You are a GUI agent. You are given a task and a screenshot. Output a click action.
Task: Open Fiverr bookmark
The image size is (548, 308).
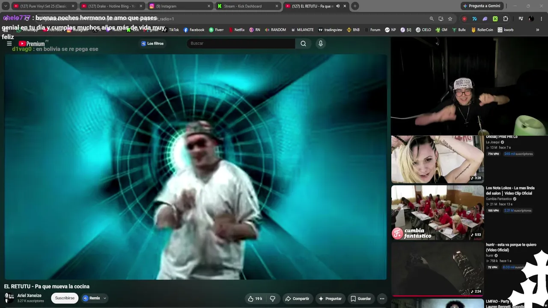point(216,30)
